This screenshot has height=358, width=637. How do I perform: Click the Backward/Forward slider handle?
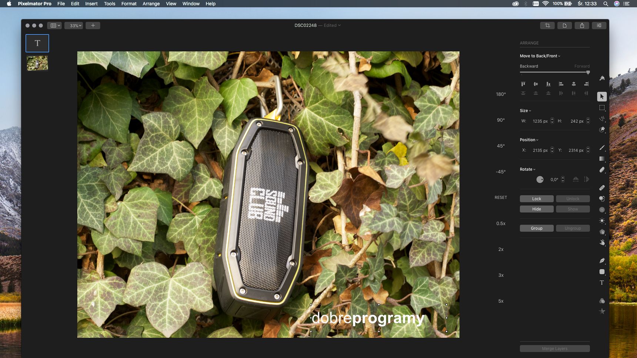588,72
